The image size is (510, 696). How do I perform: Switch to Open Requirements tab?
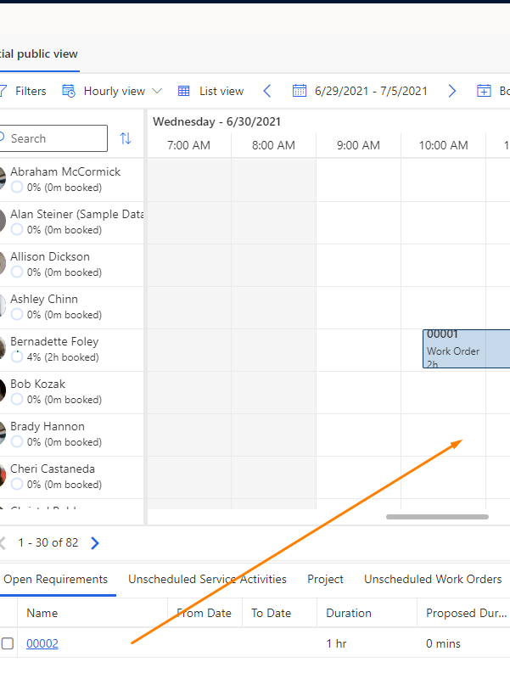click(55, 579)
